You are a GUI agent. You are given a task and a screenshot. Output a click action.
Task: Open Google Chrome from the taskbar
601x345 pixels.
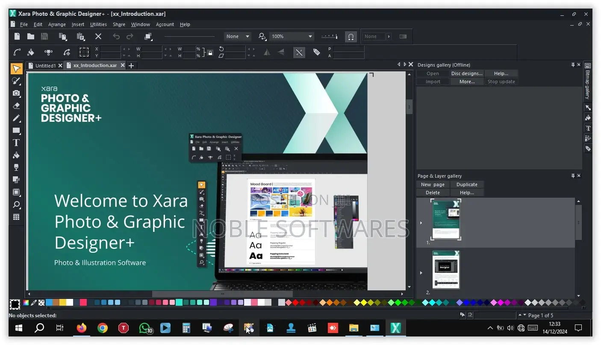(x=102, y=328)
